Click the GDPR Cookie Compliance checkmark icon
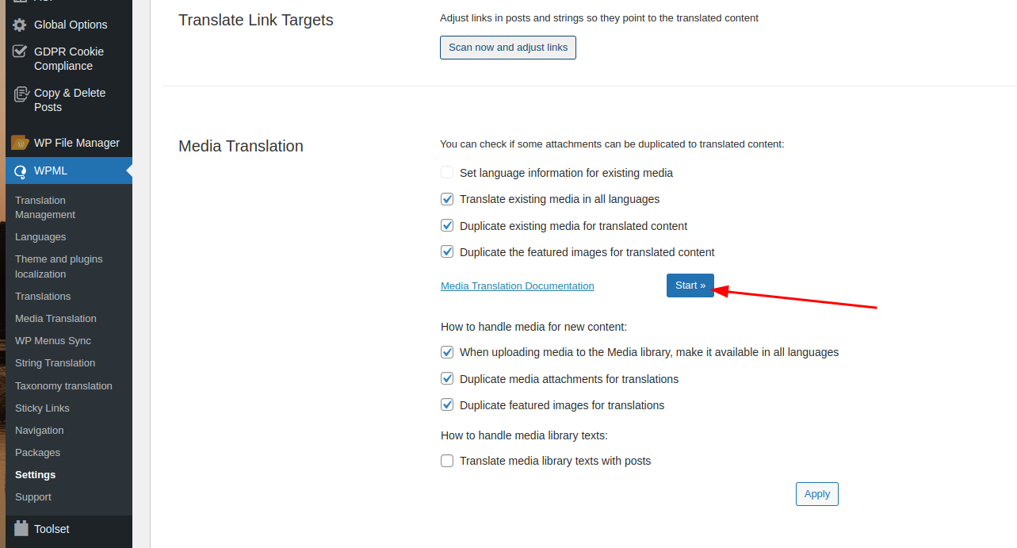Screen dimensions: 1017x548 pyautogui.click(x=20, y=52)
